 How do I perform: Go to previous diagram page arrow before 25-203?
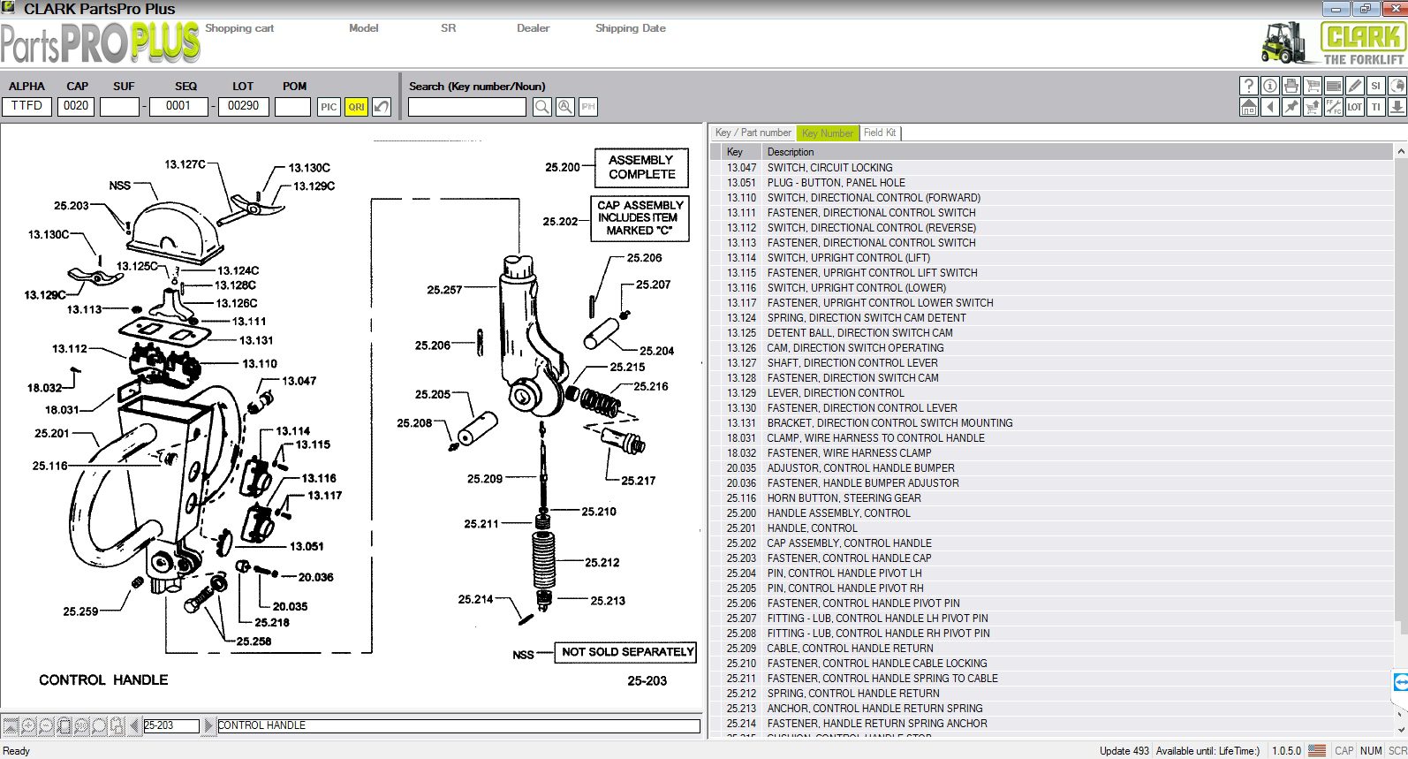[134, 725]
